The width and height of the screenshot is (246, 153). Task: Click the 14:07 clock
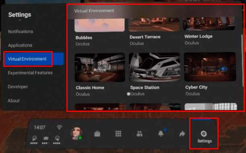pyautogui.click(x=40, y=127)
